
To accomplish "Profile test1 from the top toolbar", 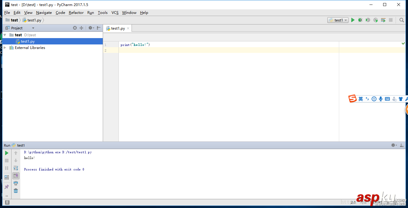I will tap(376, 20).
